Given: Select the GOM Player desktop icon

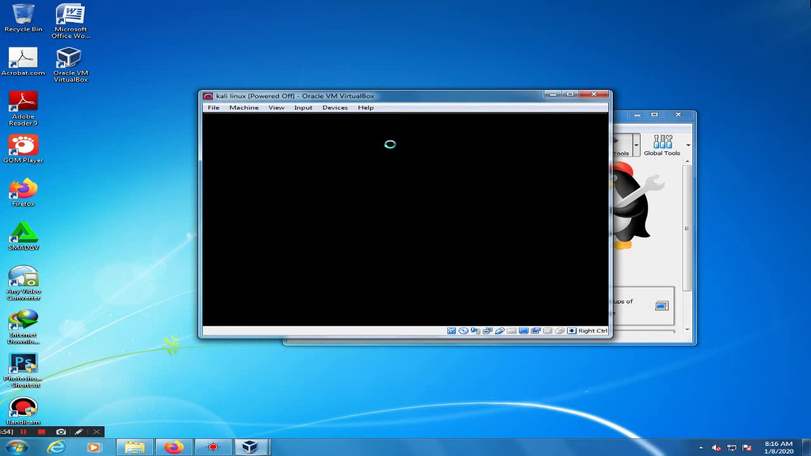Looking at the screenshot, I should 23,149.
